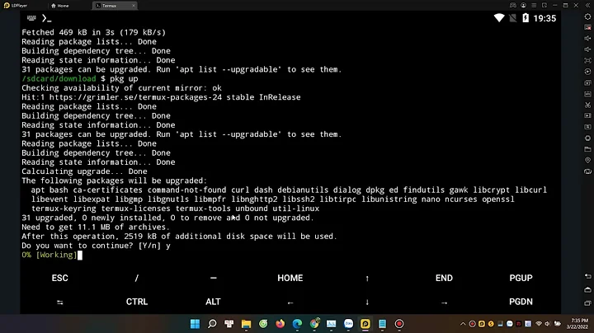Tap the left arrow extra key

coord(290,302)
